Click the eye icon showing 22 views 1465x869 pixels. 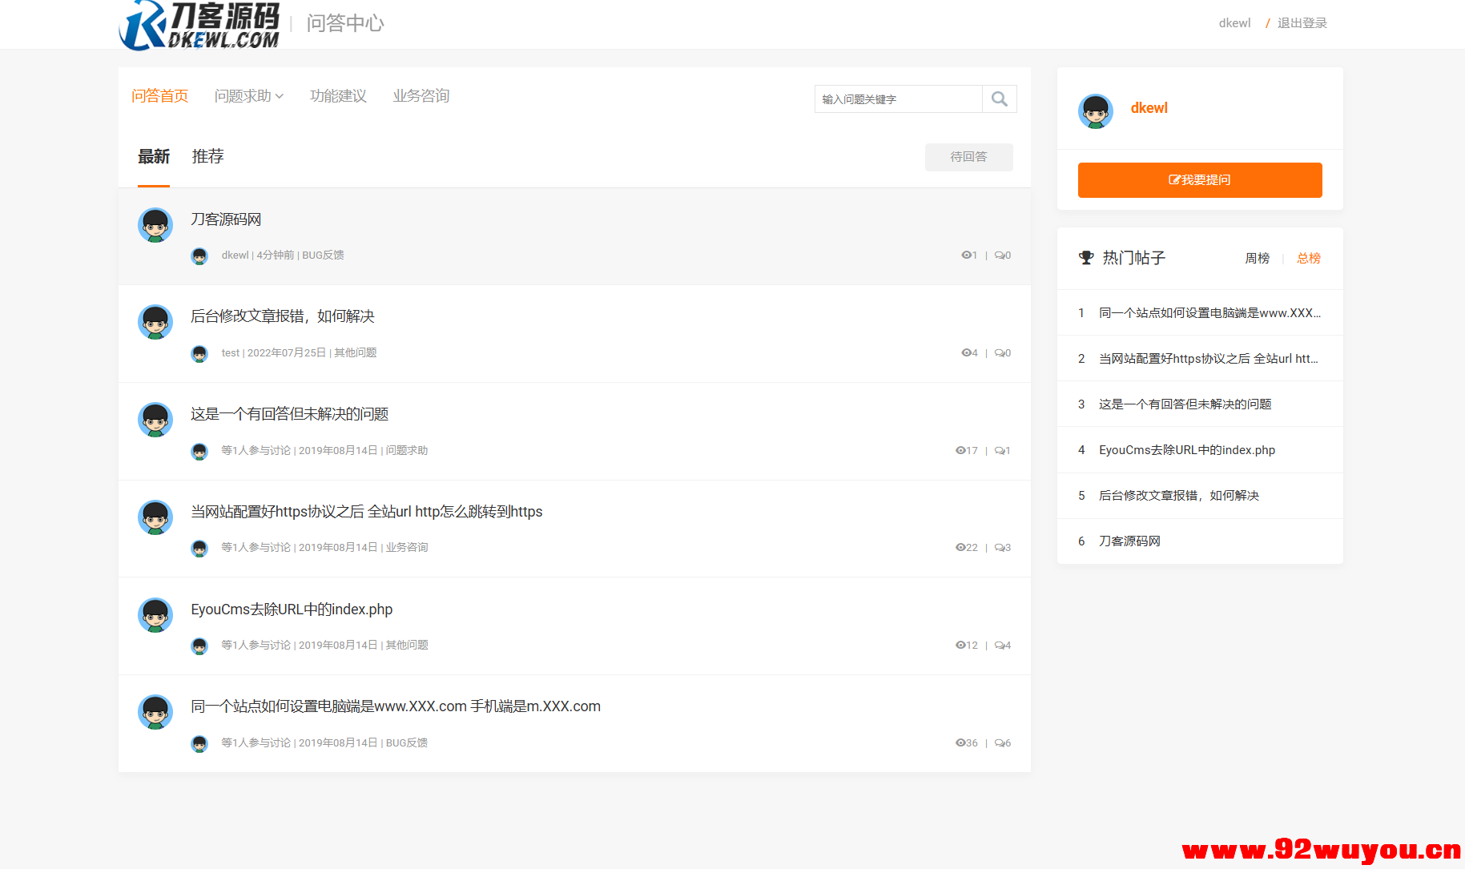[960, 547]
